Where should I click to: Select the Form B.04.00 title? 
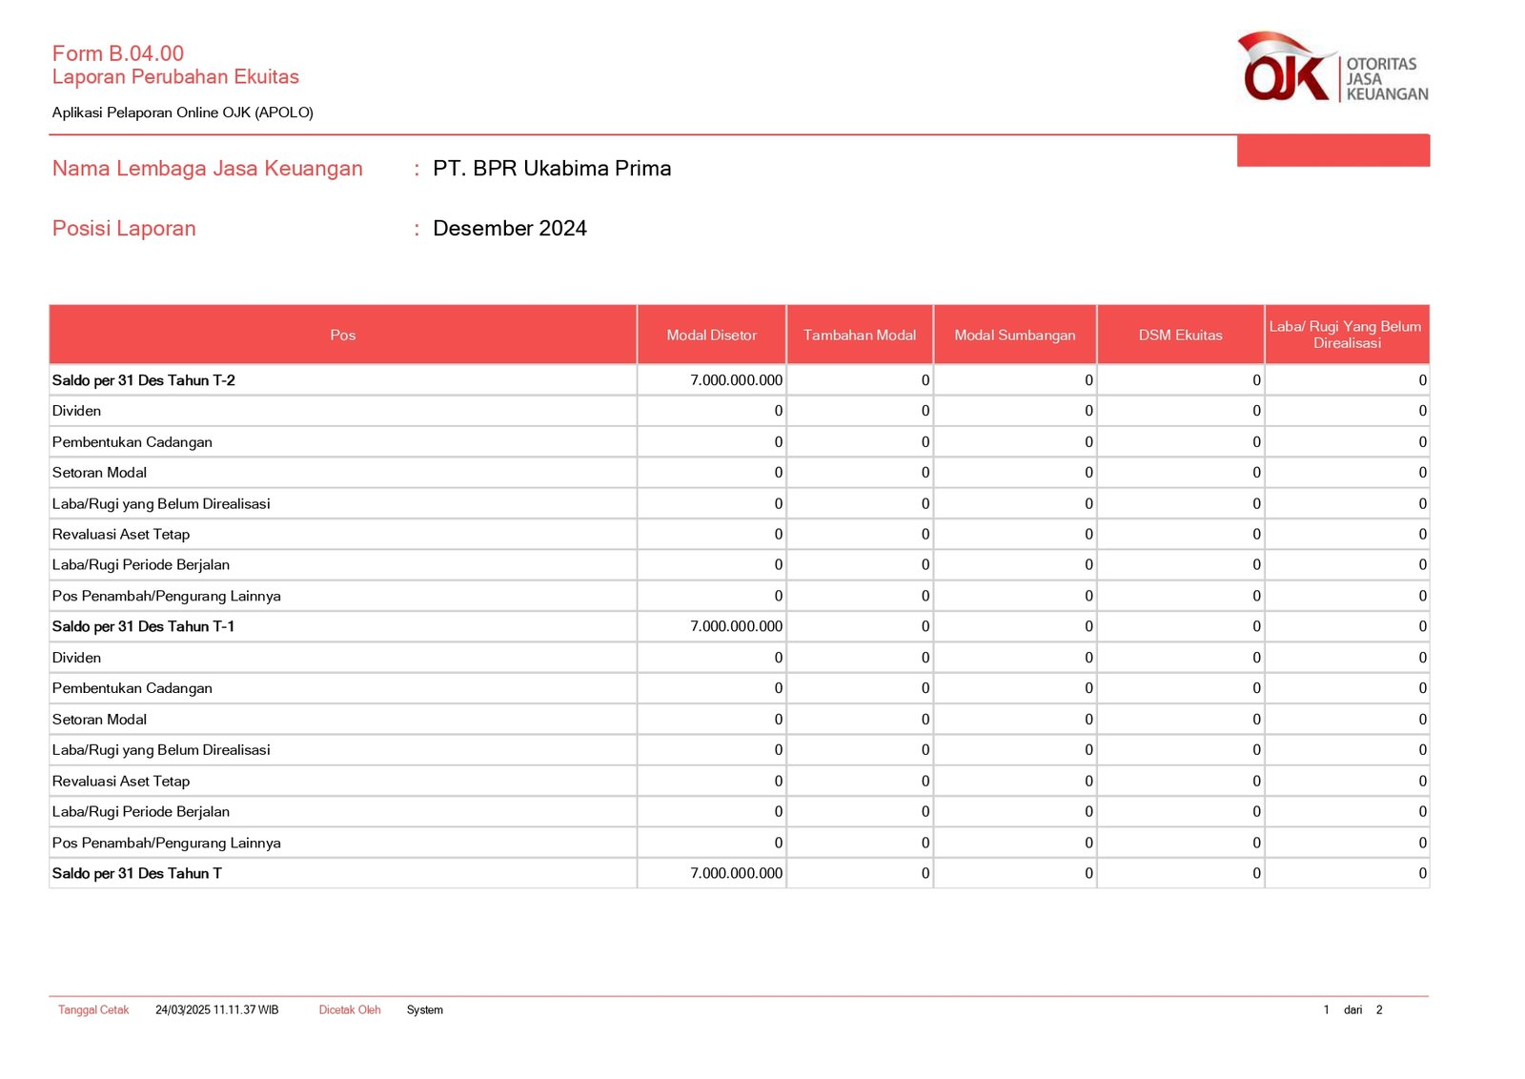(x=118, y=53)
